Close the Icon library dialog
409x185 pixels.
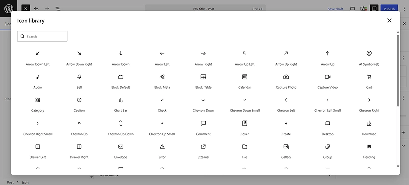click(x=389, y=20)
